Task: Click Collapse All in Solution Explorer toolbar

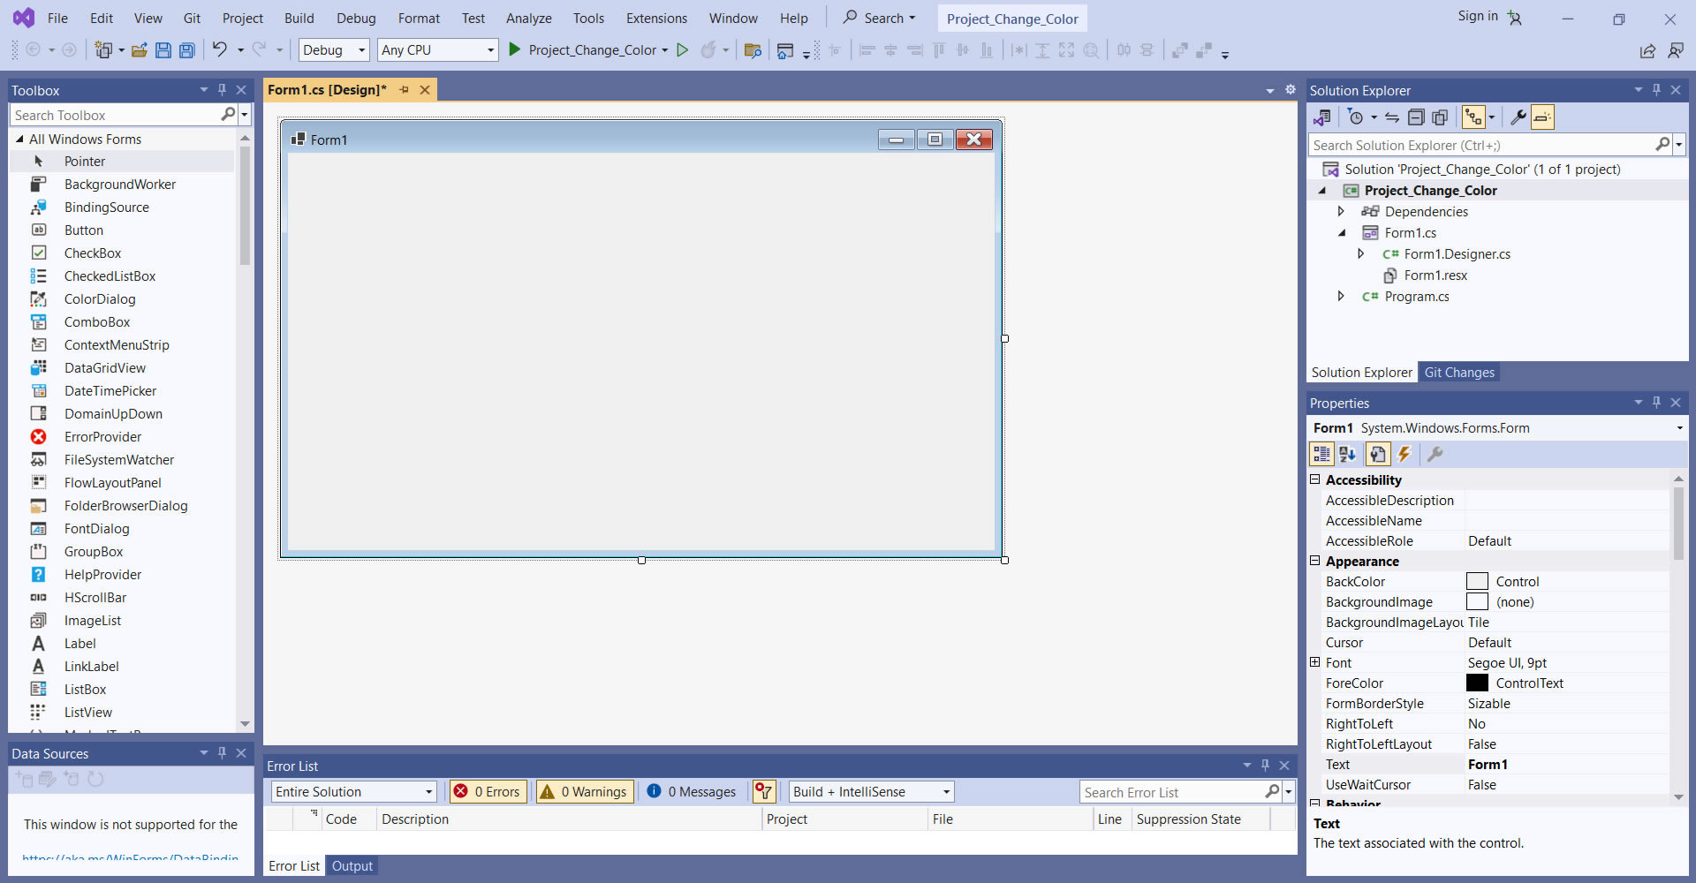Action: coord(1416,117)
